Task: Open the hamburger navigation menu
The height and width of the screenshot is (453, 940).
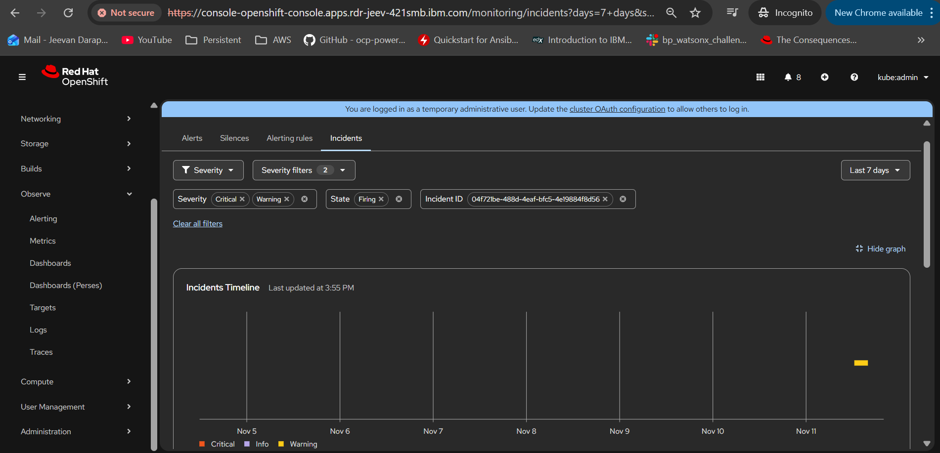Action: tap(22, 77)
